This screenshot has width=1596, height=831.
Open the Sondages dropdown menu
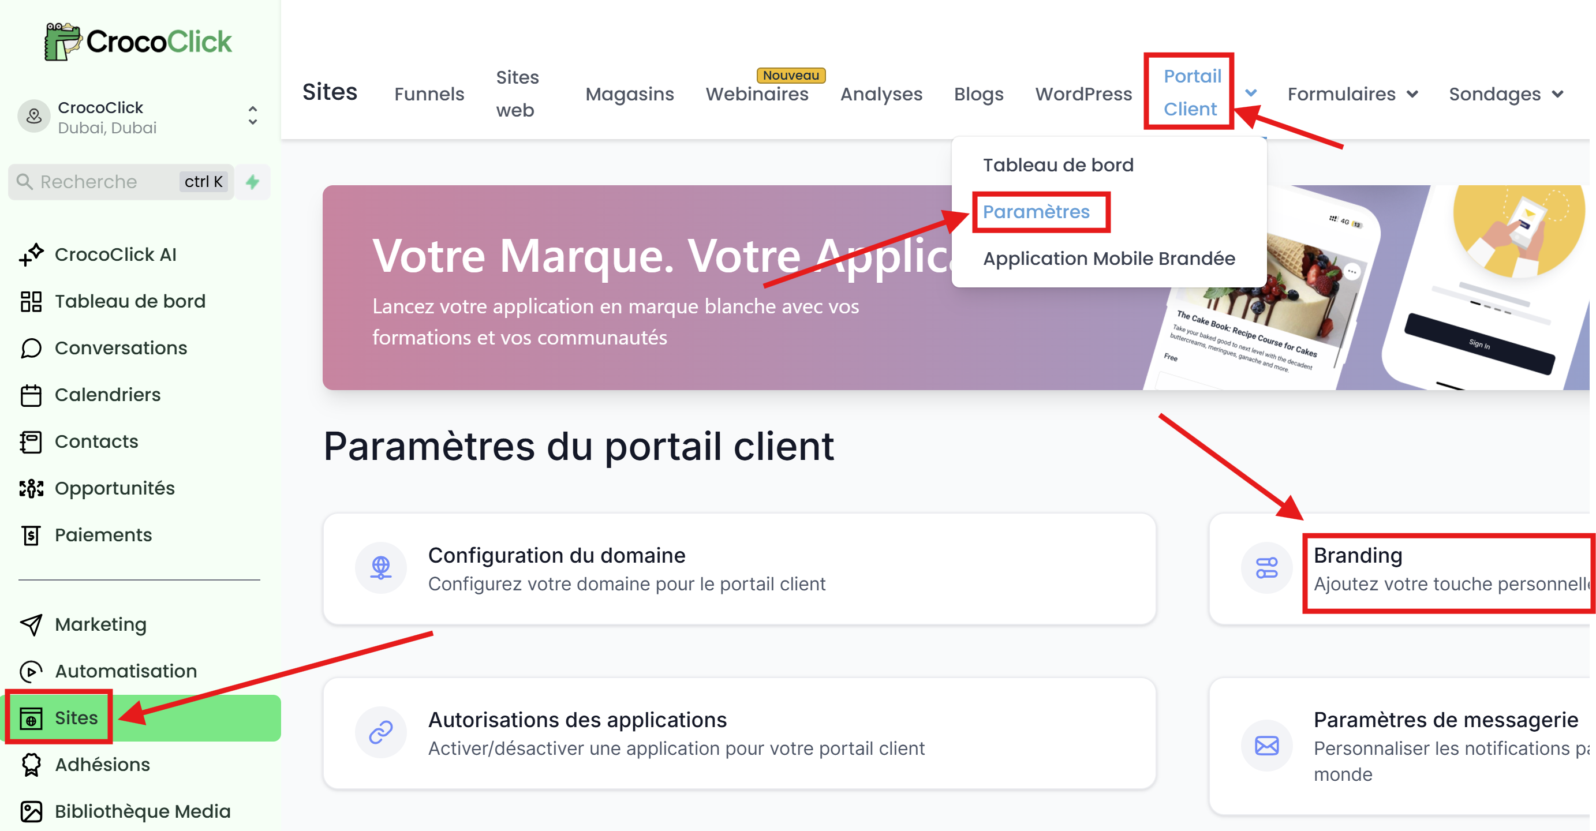coord(1506,94)
